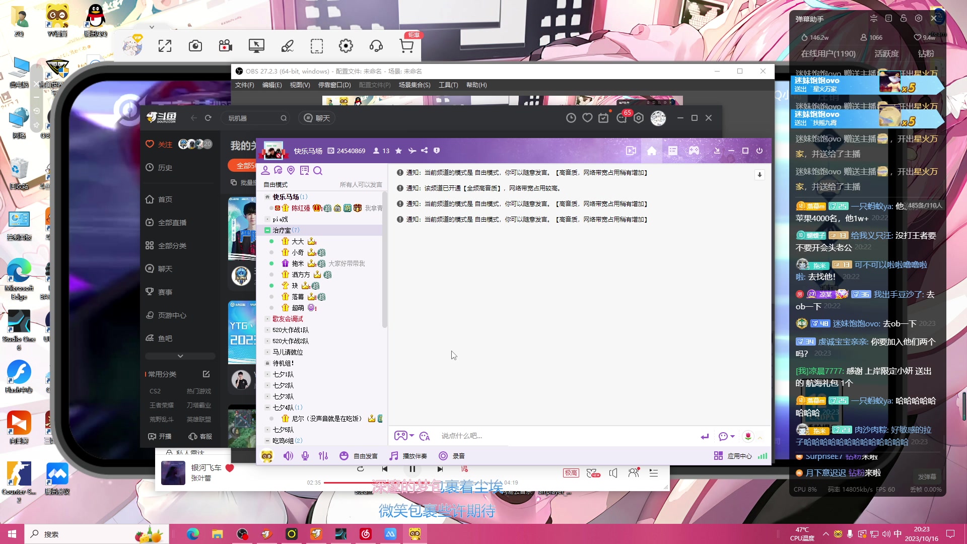Image resolution: width=967 pixels, height=544 pixels.
Task: Click the home icon in YY channel header
Action: coord(652,151)
